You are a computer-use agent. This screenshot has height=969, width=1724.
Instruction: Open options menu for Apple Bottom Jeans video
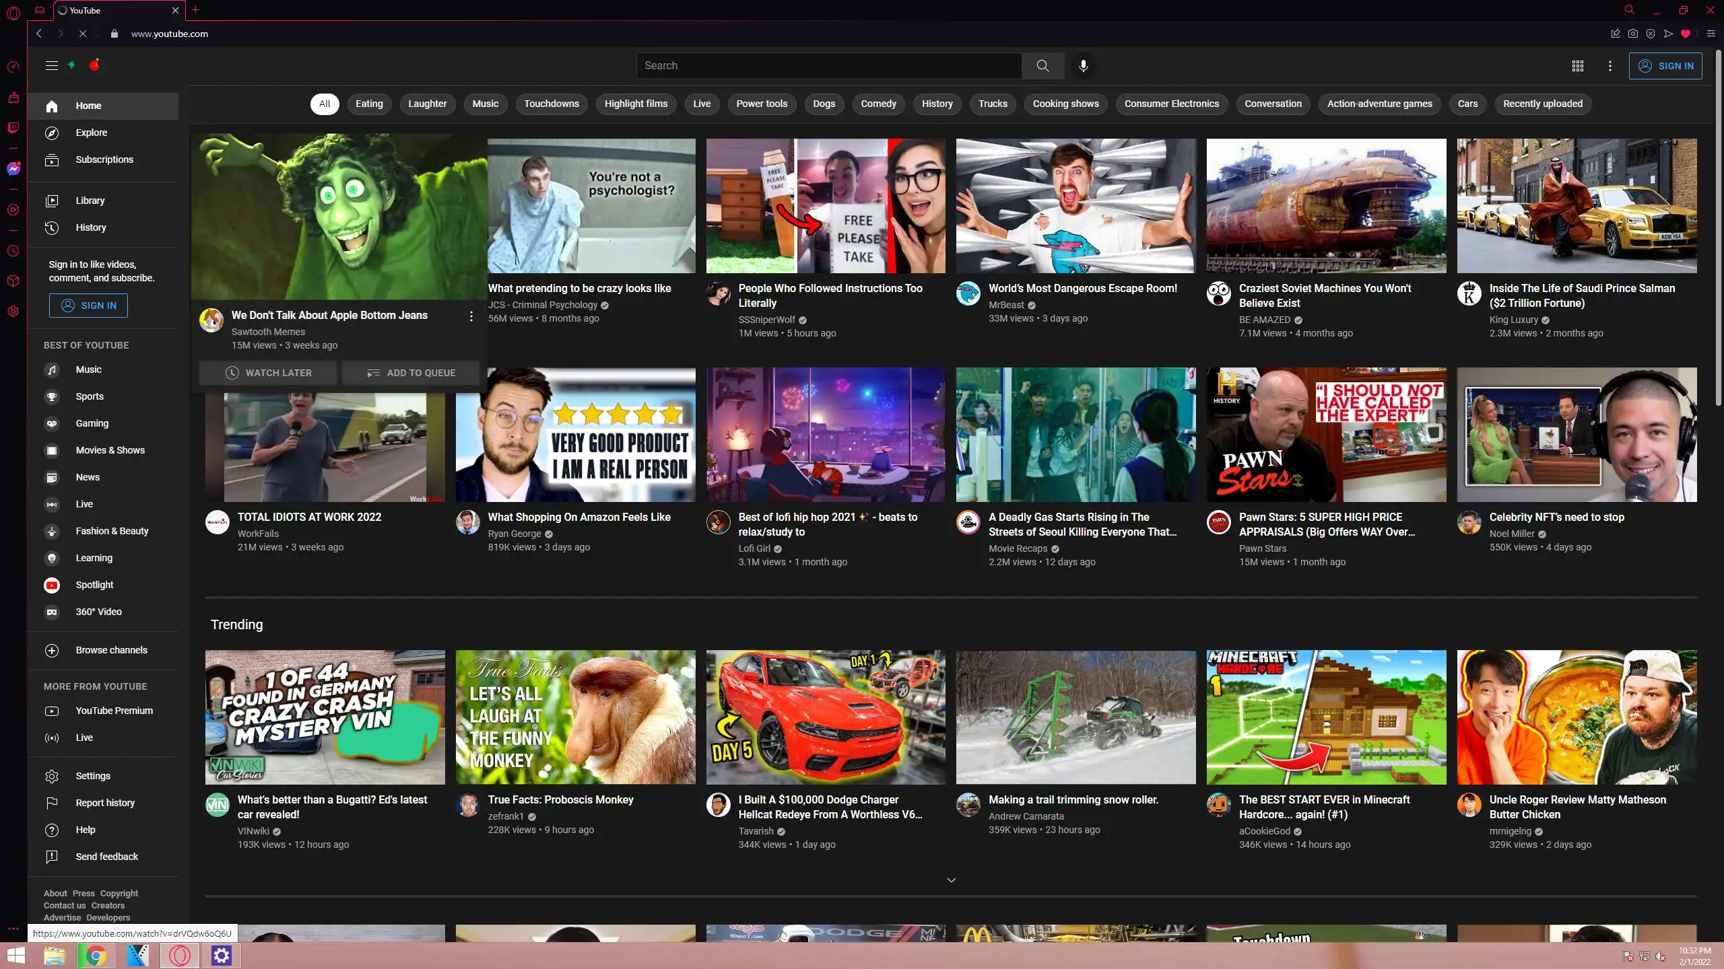point(471,316)
